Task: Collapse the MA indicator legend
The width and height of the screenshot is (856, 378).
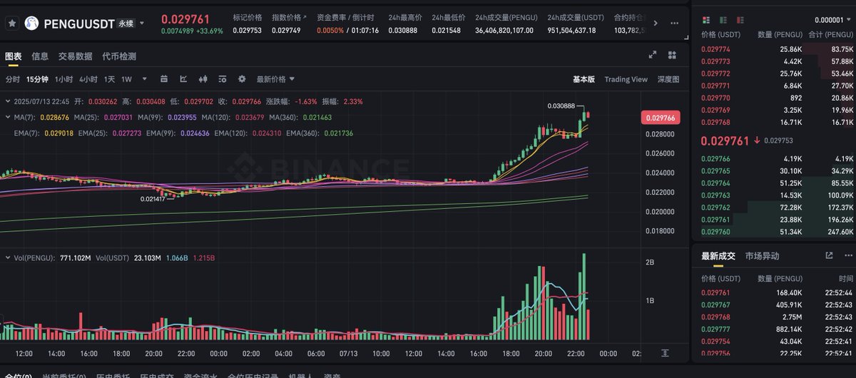Action: click(7, 117)
